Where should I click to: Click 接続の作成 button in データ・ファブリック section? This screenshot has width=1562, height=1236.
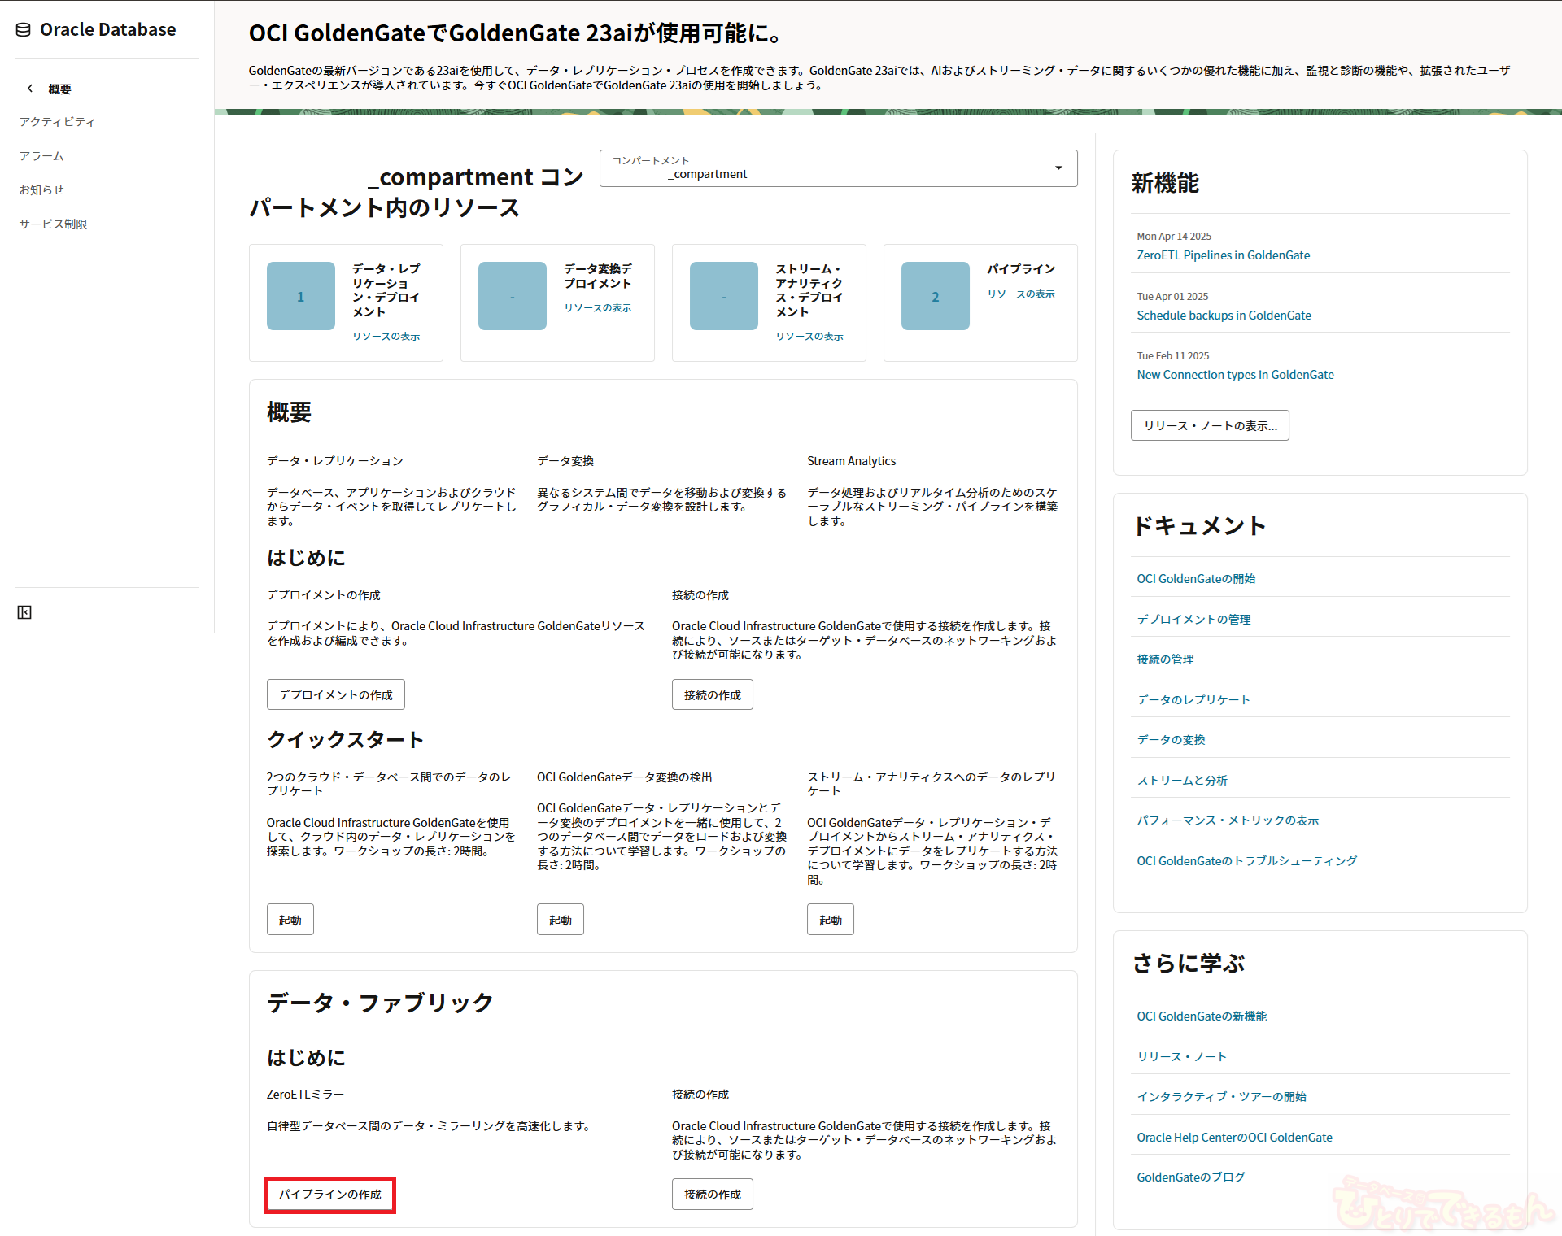713,1195
